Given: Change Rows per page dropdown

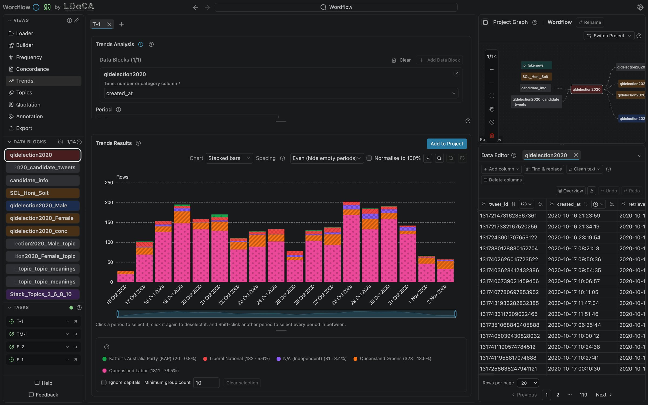Looking at the screenshot, I should pyautogui.click(x=528, y=383).
